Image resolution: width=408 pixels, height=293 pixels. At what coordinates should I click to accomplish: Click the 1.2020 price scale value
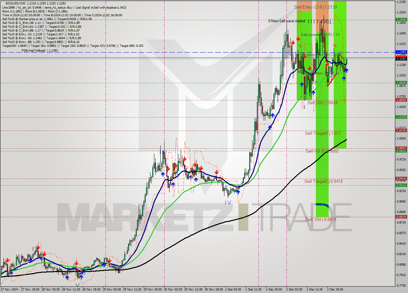(x=401, y=12)
